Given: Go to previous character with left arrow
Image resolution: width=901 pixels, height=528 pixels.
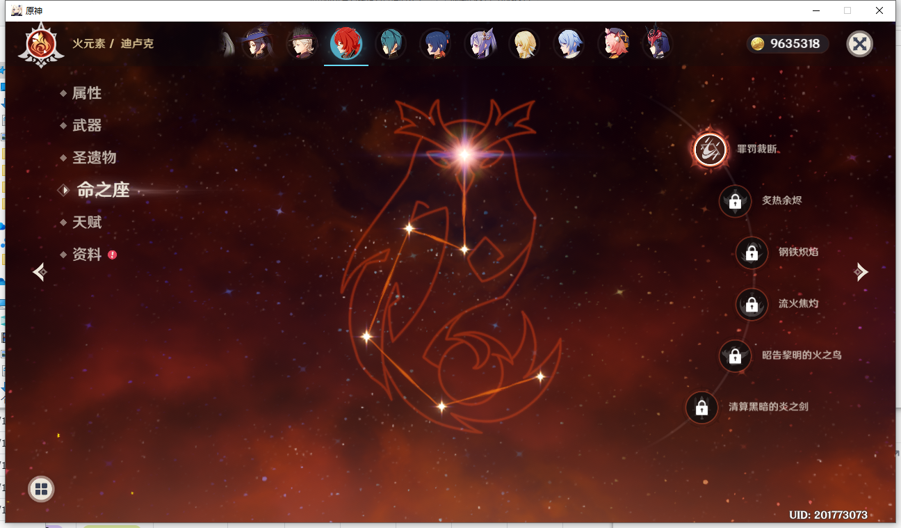Looking at the screenshot, I should (x=40, y=272).
